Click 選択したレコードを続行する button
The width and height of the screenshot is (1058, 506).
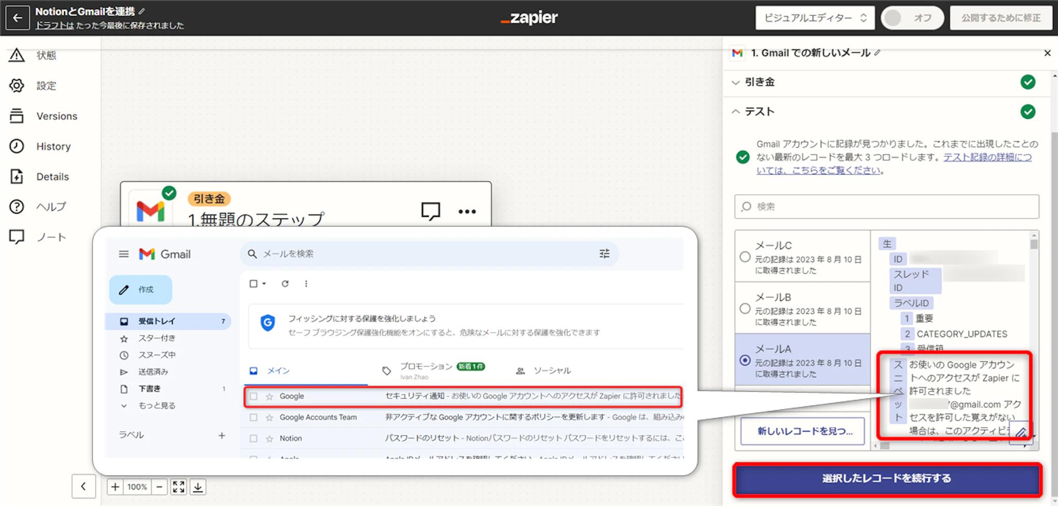tap(886, 479)
